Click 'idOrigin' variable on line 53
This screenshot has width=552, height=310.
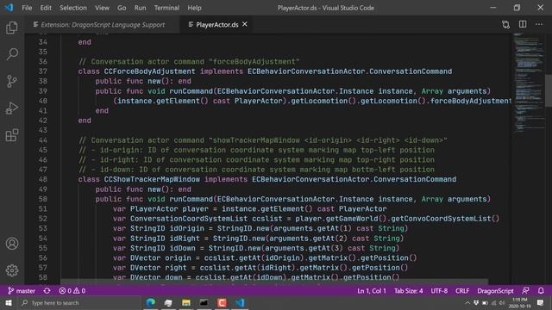(x=186, y=228)
